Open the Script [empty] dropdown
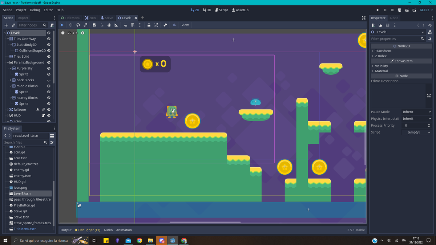The width and height of the screenshot is (436, 245). coord(417,132)
